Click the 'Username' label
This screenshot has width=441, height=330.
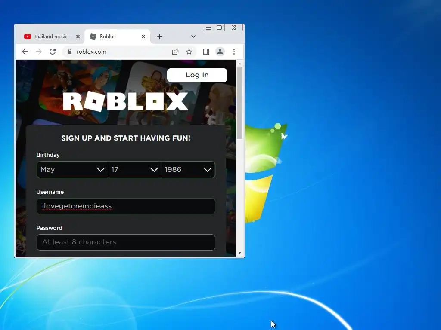(x=50, y=192)
